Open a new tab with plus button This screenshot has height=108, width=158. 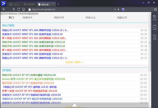pos(58,4)
